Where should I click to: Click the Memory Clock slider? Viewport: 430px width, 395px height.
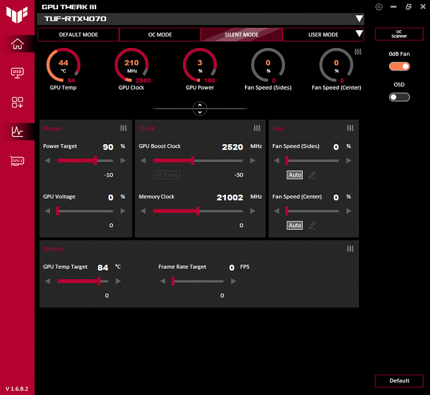[198, 211]
